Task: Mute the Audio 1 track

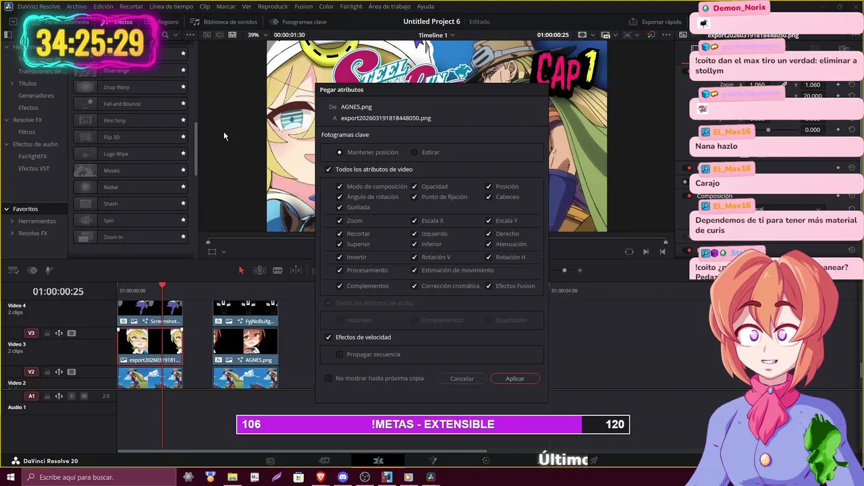Action: [84, 396]
